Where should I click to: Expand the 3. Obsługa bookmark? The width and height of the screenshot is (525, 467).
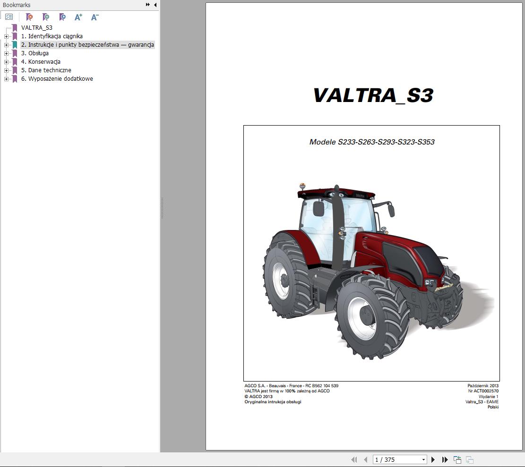6,53
